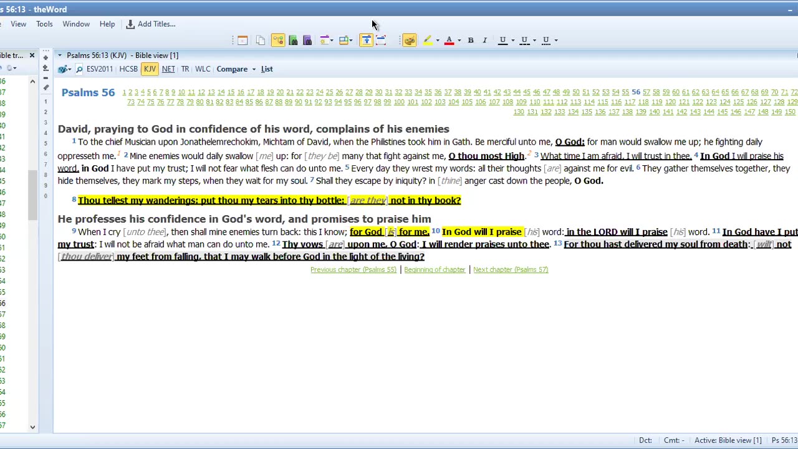Click the Psalms 56 chapter heading
The image size is (798, 449).
[88, 93]
